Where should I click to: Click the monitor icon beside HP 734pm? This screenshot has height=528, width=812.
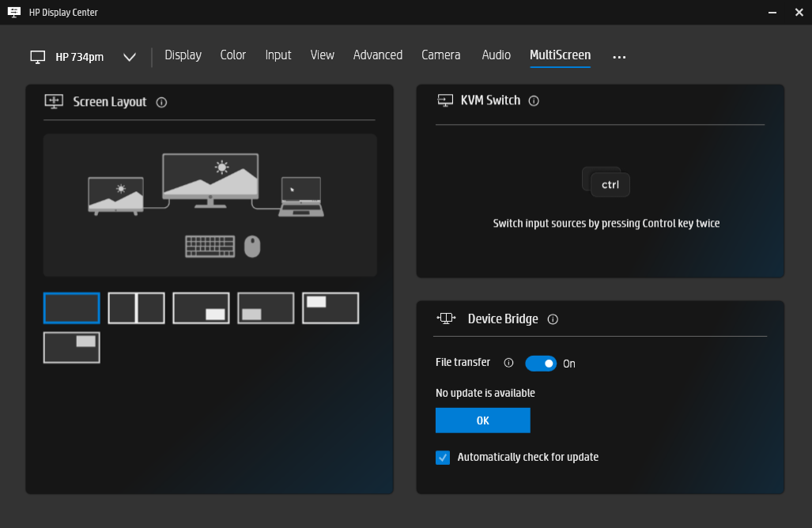coord(38,57)
